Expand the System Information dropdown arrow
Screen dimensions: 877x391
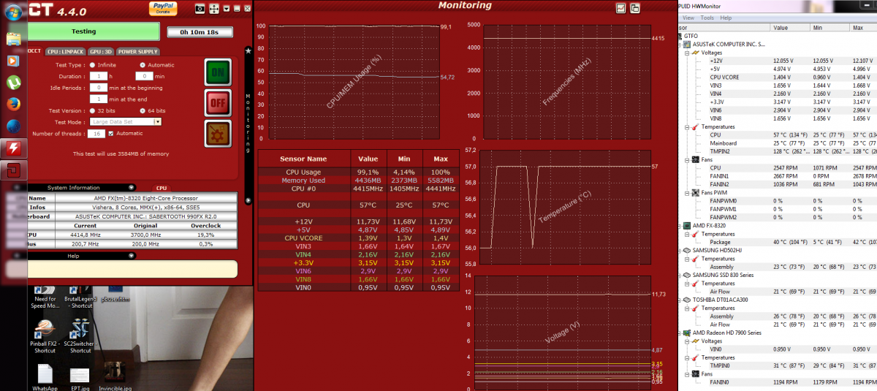click(x=132, y=188)
